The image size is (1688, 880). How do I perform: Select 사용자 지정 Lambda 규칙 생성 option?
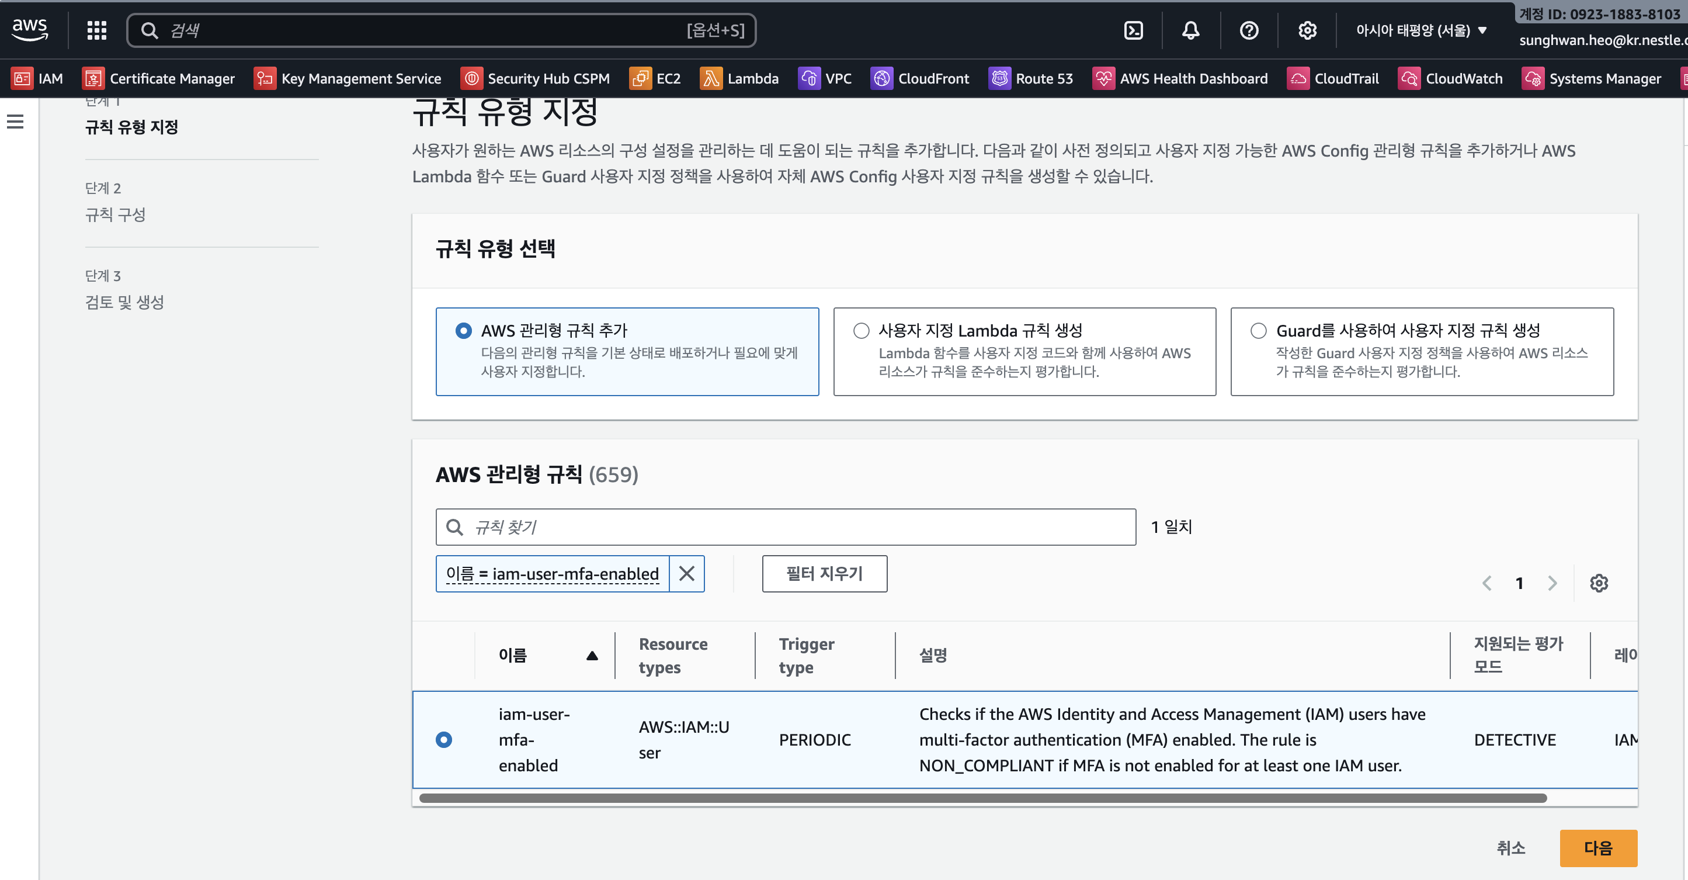[x=861, y=331]
